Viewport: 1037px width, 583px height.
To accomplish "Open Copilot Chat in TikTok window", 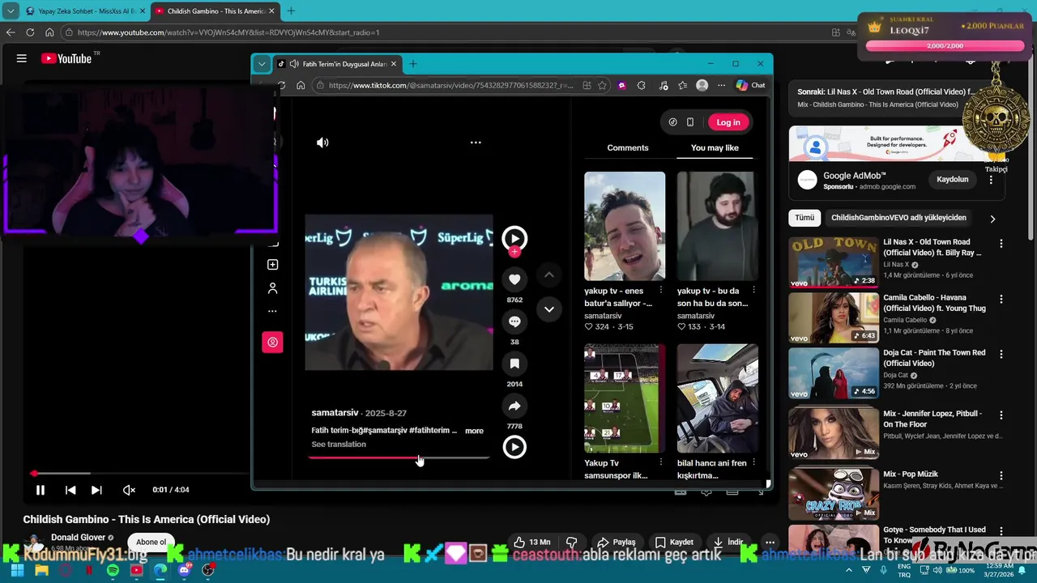I will pos(750,85).
